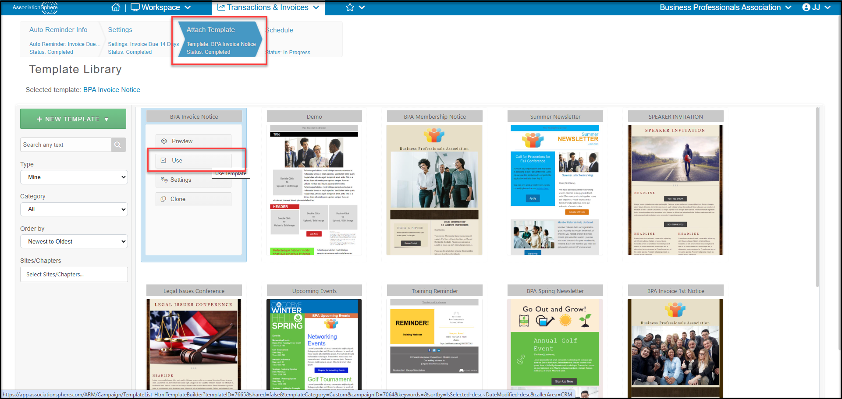Image resolution: width=842 pixels, height=399 pixels.
Task: Click the eye icon on Preview
Action: coord(164,141)
